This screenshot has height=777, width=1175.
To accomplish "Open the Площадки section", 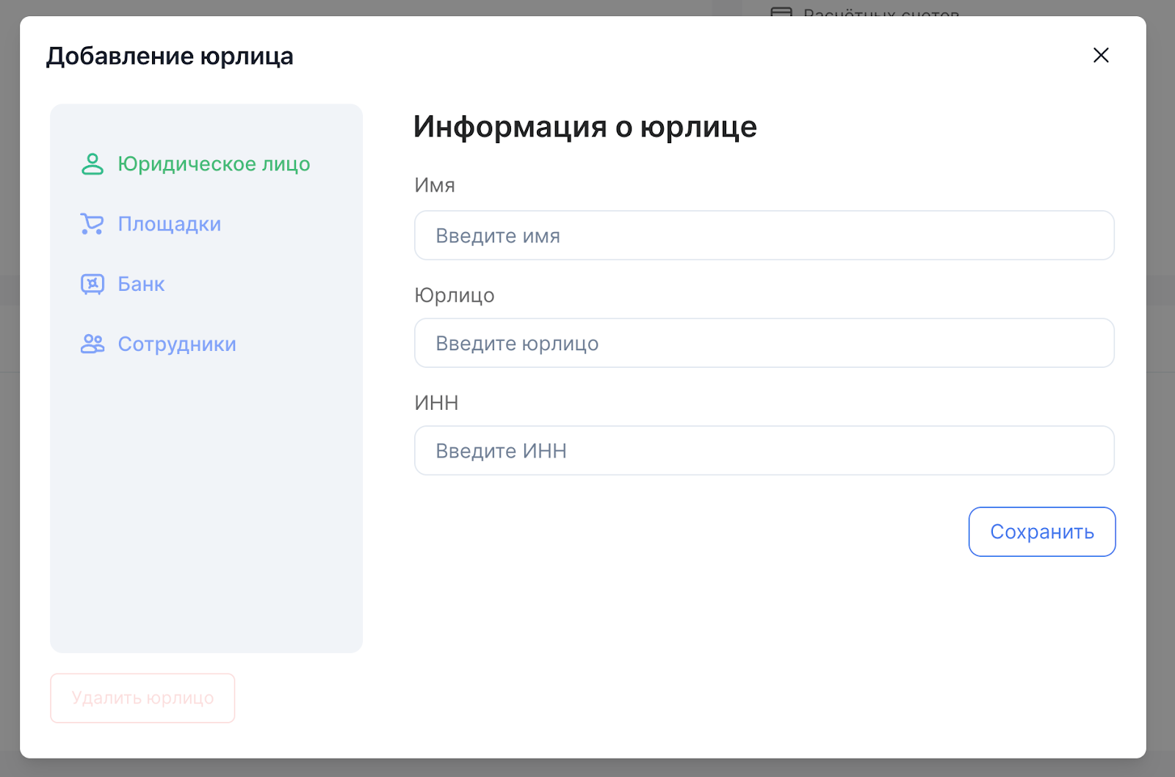I will click(169, 224).
